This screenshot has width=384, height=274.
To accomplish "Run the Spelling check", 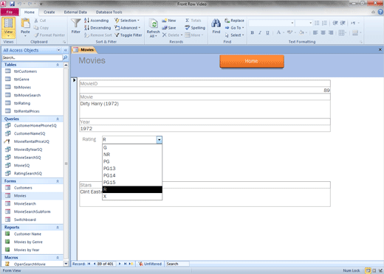I will (195, 28).
